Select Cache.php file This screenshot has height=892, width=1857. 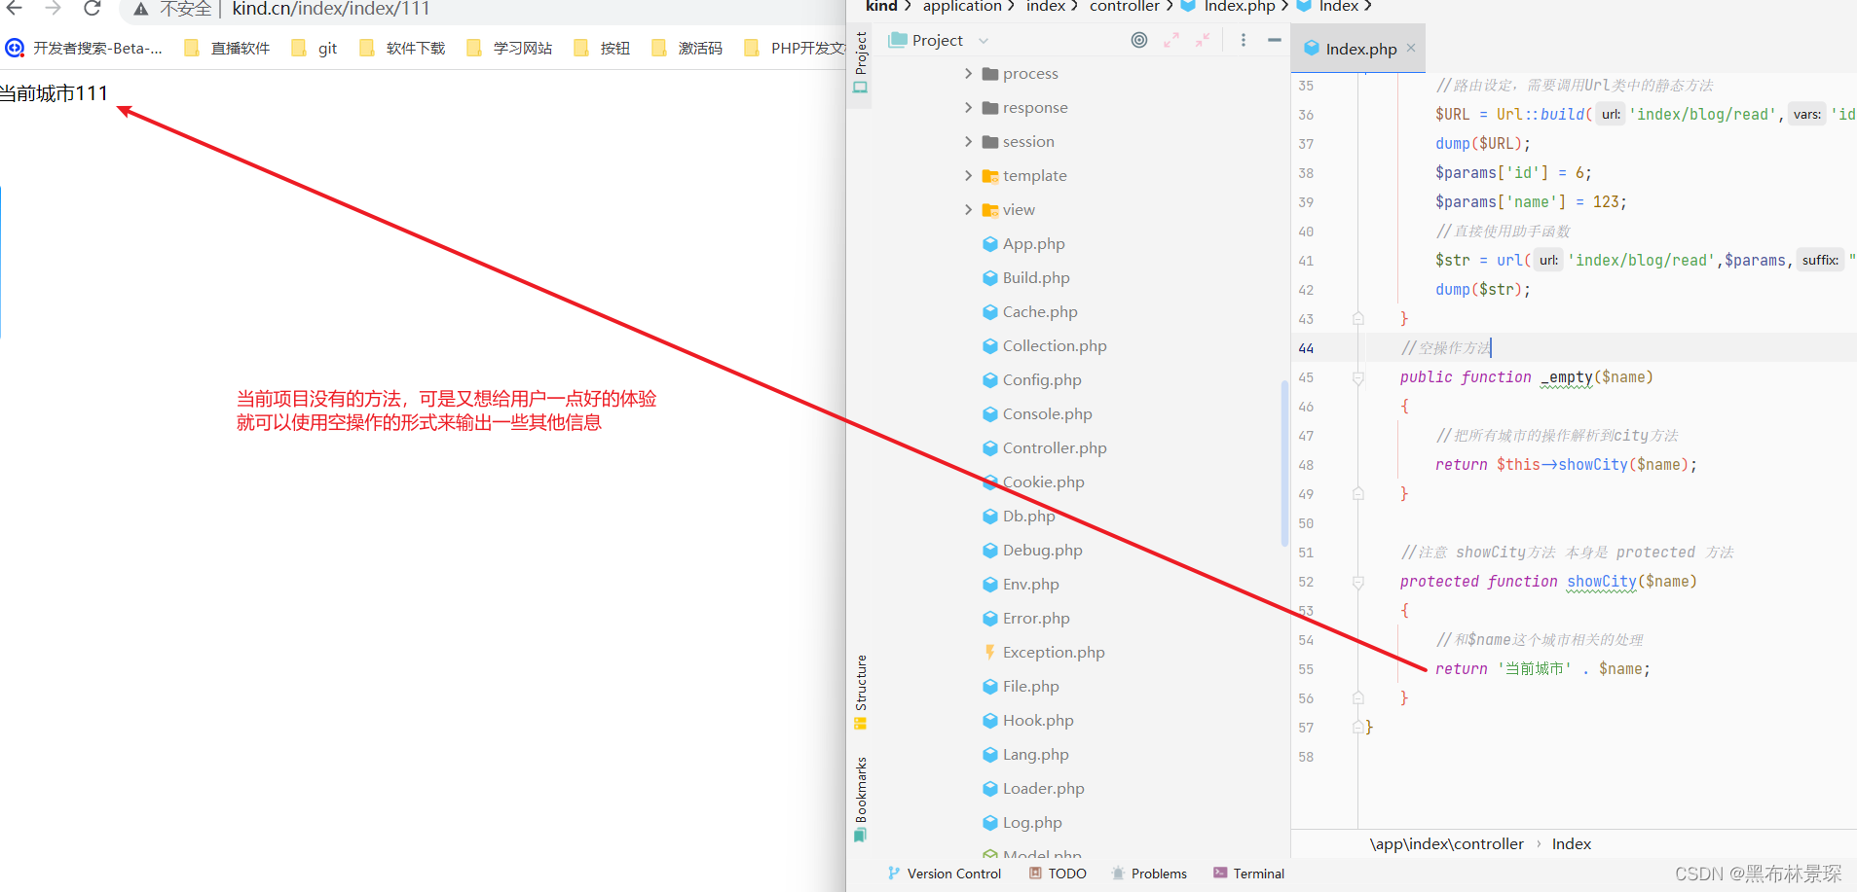tap(1030, 311)
